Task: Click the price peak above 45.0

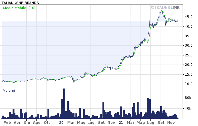Action: pos(162,10)
